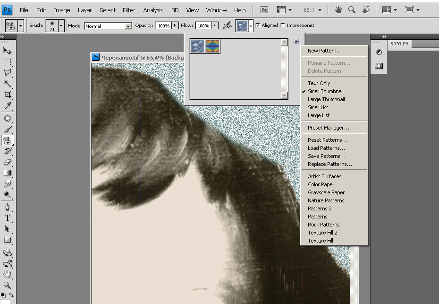439x304 pixels.
Task: Select the Move tool
Action: point(8,51)
